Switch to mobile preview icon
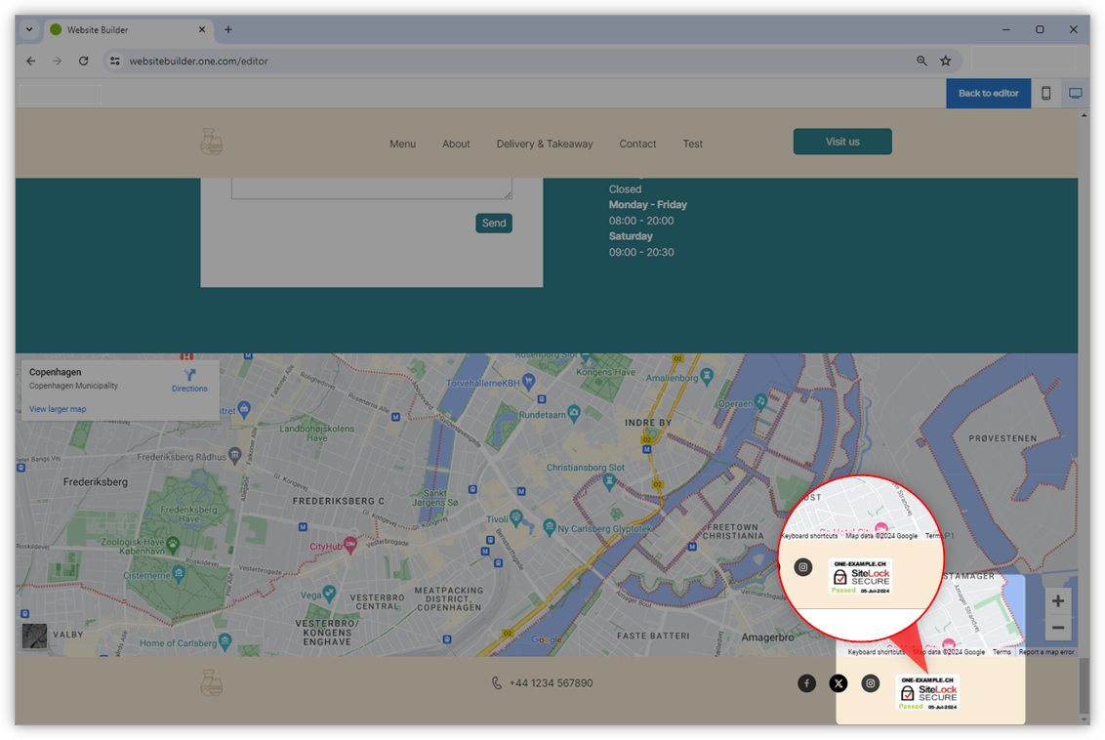Viewport: 1105px width, 740px height. (1045, 94)
